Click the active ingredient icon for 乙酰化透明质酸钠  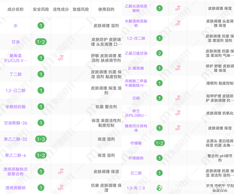178,8
